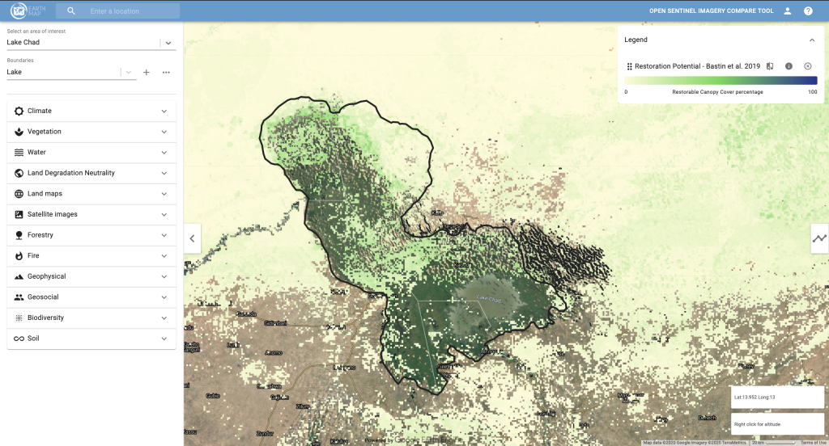Expand the Land Degradation Neutrality category

[89, 173]
